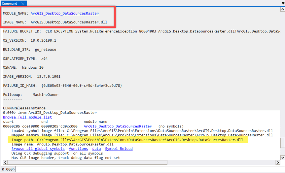Click the 00000205`cd9cc000 end address

click(59, 126)
